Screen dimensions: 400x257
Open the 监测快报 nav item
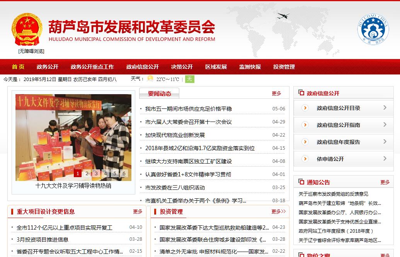(x=250, y=67)
